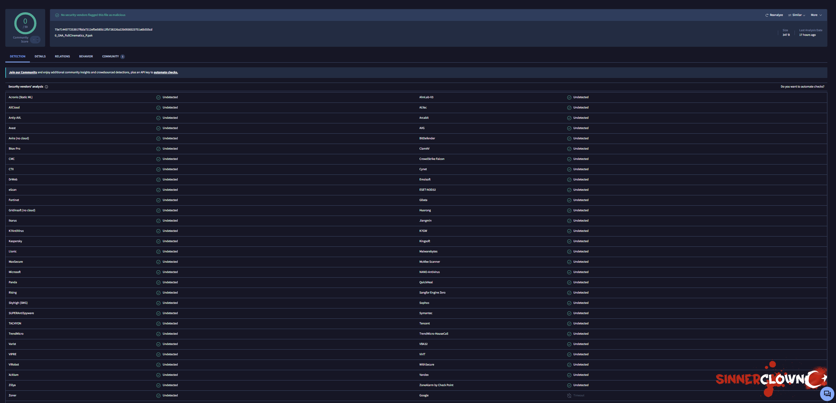Click the check icon in the ClamAV row
Image resolution: width=836 pixels, height=403 pixels.
pyautogui.click(x=569, y=149)
